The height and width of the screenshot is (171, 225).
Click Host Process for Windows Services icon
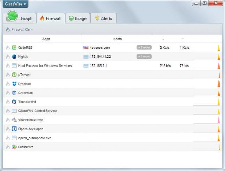(14, 66)
